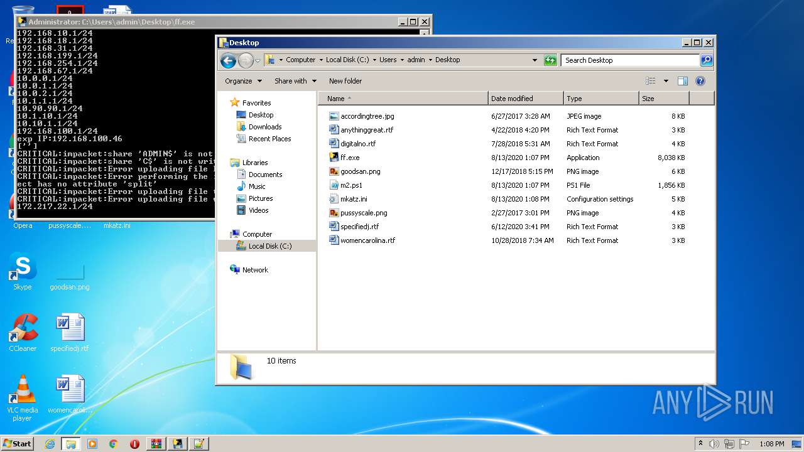
Task: Expand the Users breadcrumb arrow
Action: point(402,60)
